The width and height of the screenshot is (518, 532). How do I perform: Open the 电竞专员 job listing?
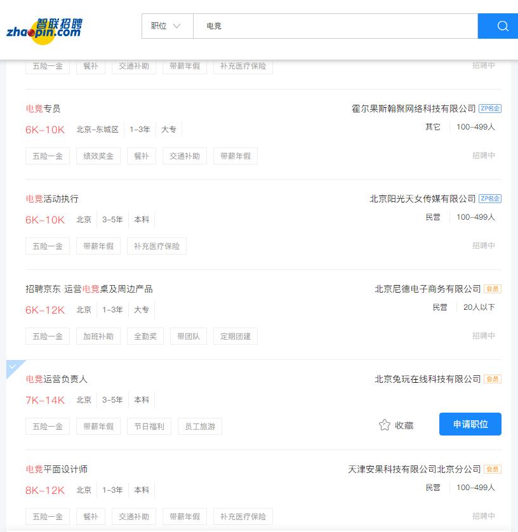[43, 109]
